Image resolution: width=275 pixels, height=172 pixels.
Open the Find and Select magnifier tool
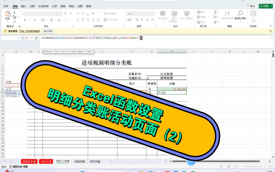[x=240, y=14]
